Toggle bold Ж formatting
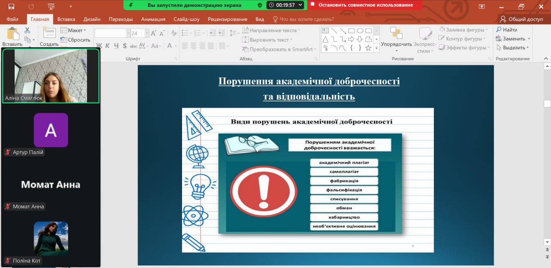The height and width of the screenshot is (268, 551). coord(99,46)
